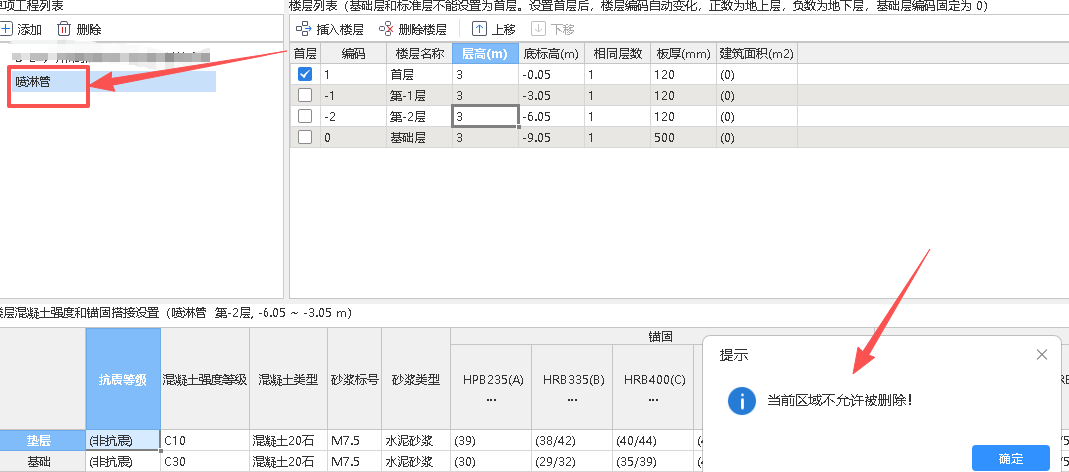This screenshot has height=472, width=1069.
Task: Click the -3.05 bottom elevation cell
Action: click(551, 96)
